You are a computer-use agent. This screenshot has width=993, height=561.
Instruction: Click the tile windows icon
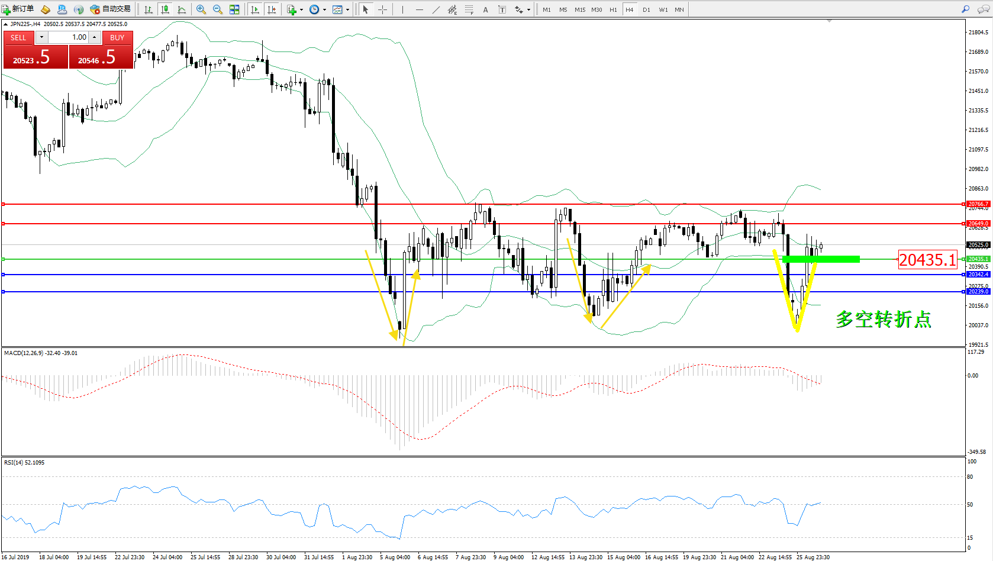point(234,9)
